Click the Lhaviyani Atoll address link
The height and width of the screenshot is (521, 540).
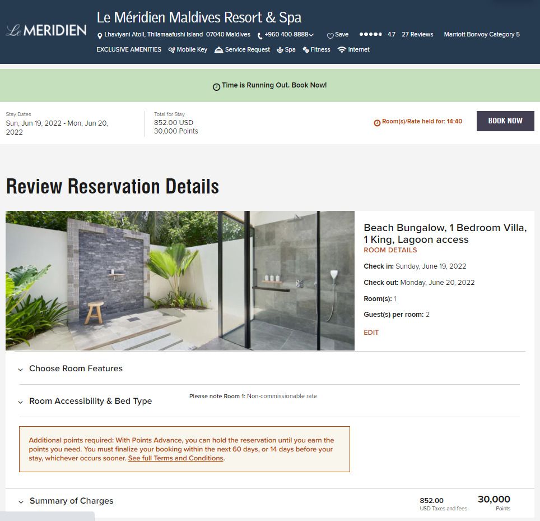click(x=178, y=34)
